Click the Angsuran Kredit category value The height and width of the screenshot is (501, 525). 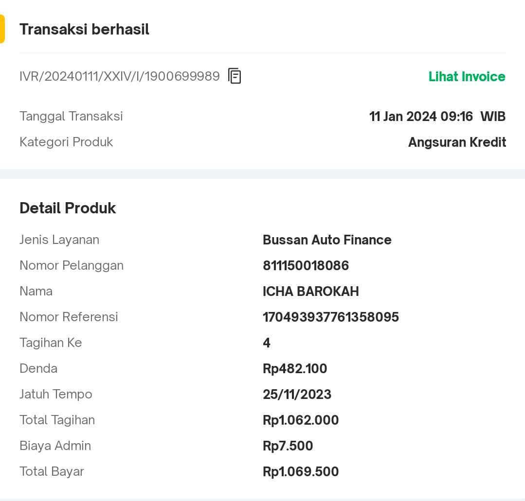coord(457,142)
